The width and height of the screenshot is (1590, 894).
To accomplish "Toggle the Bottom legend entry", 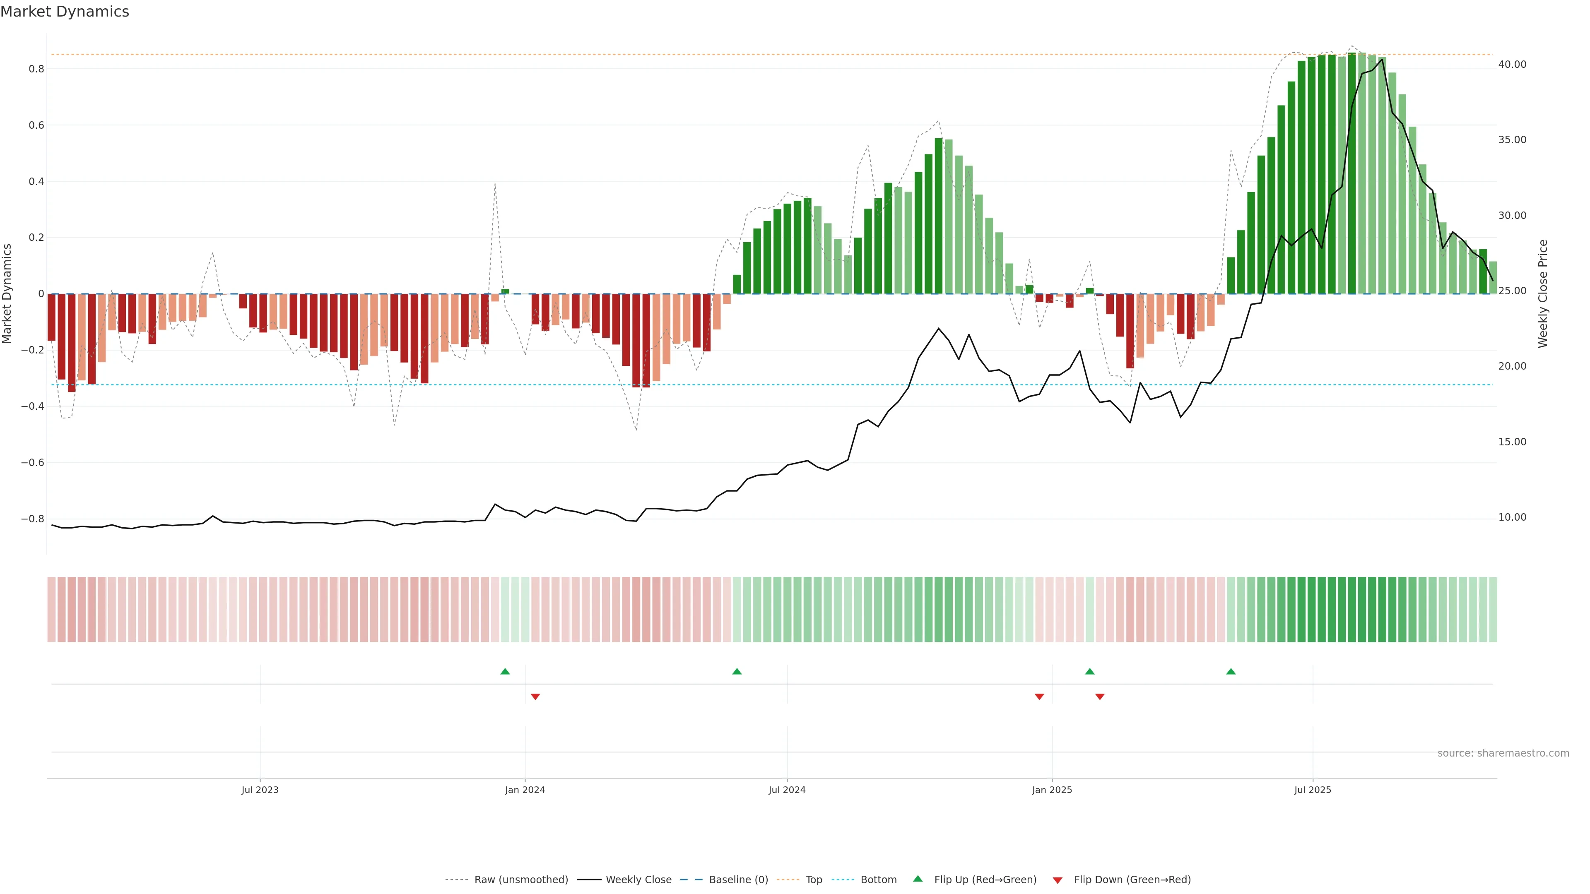I will point(878,880).
